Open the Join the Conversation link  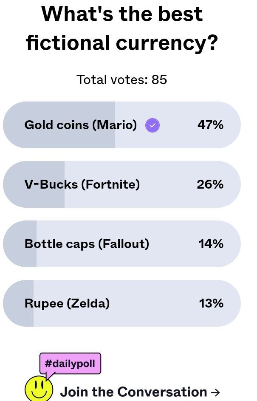133,392
